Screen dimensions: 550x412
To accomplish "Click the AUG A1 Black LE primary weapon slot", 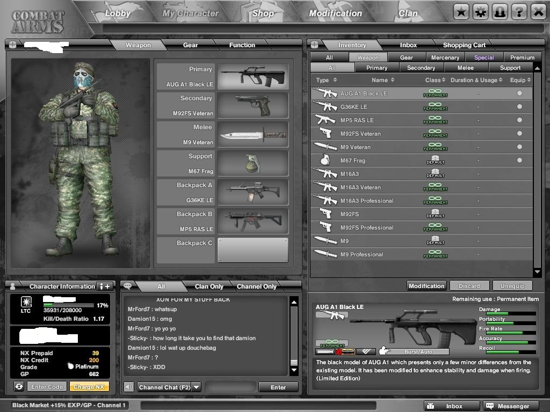I will 253,76.
